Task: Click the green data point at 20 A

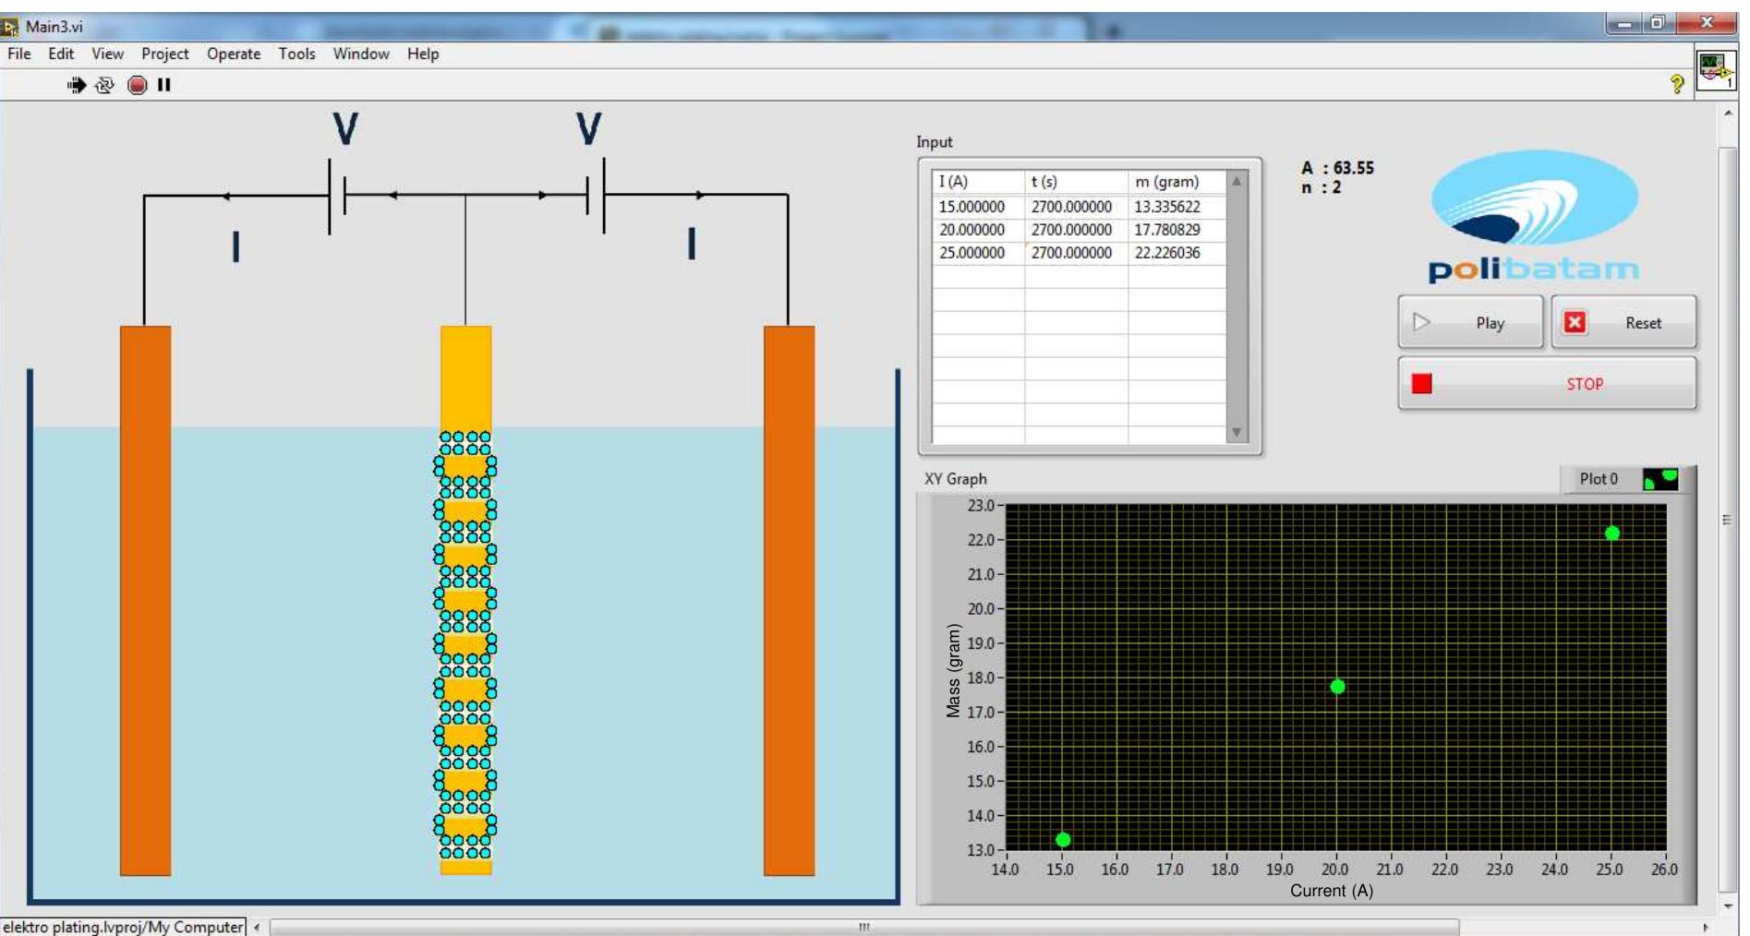Action: [x=1337, y=687]
